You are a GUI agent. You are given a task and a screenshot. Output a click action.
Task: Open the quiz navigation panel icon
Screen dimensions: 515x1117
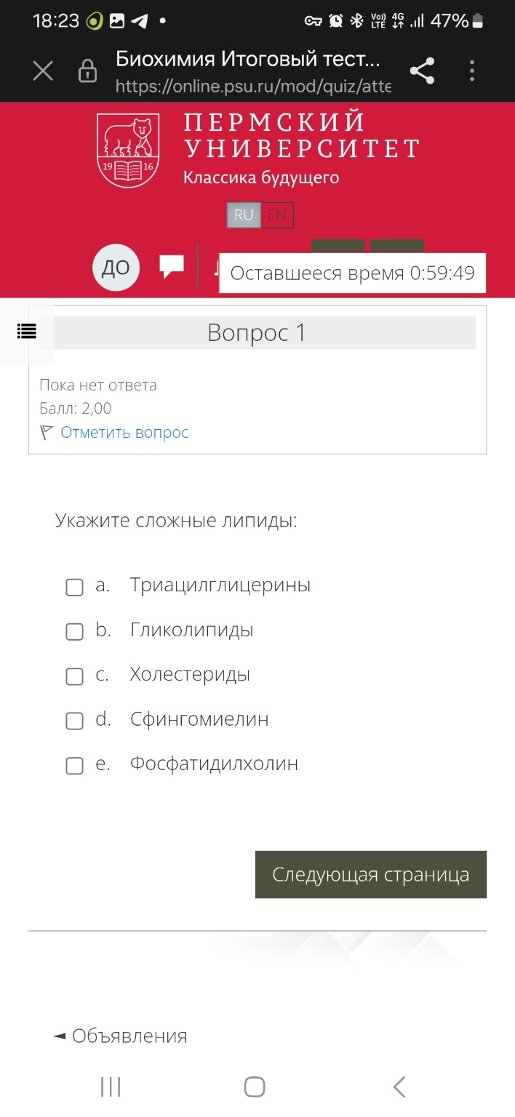tap(26, 332)
